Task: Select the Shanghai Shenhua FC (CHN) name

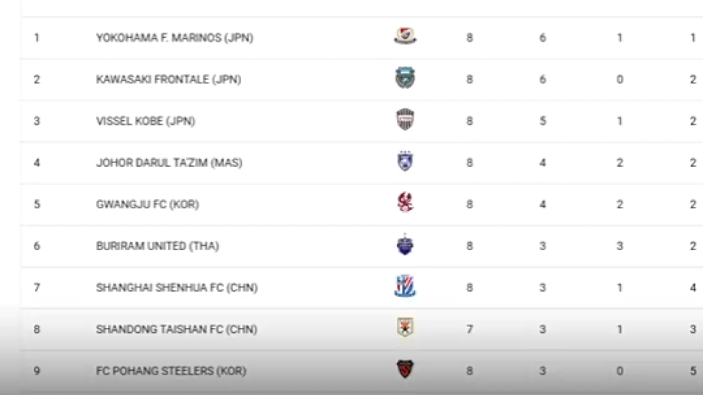Action: pos(177,288)
